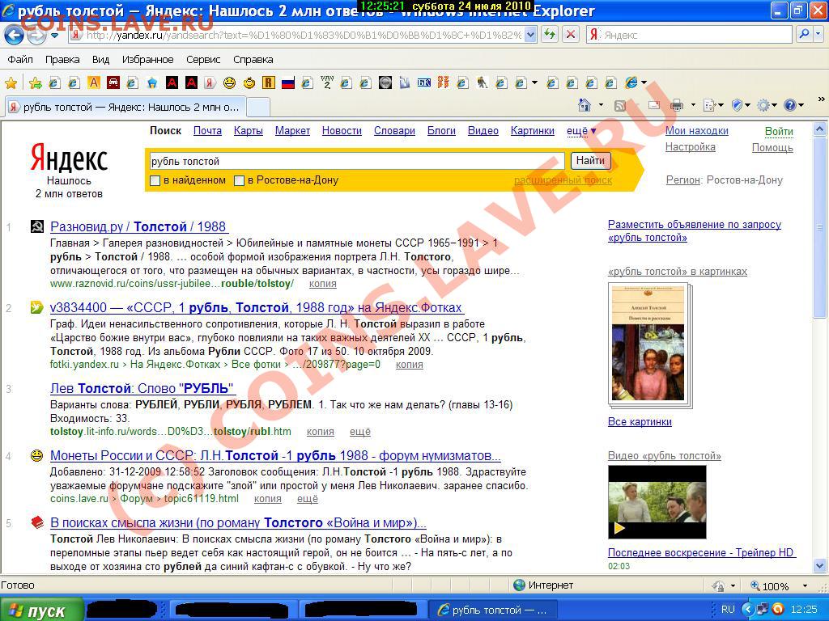829x621 pixels.
Task: Open the Home button dropdown arrow
Action: point(601,105)
